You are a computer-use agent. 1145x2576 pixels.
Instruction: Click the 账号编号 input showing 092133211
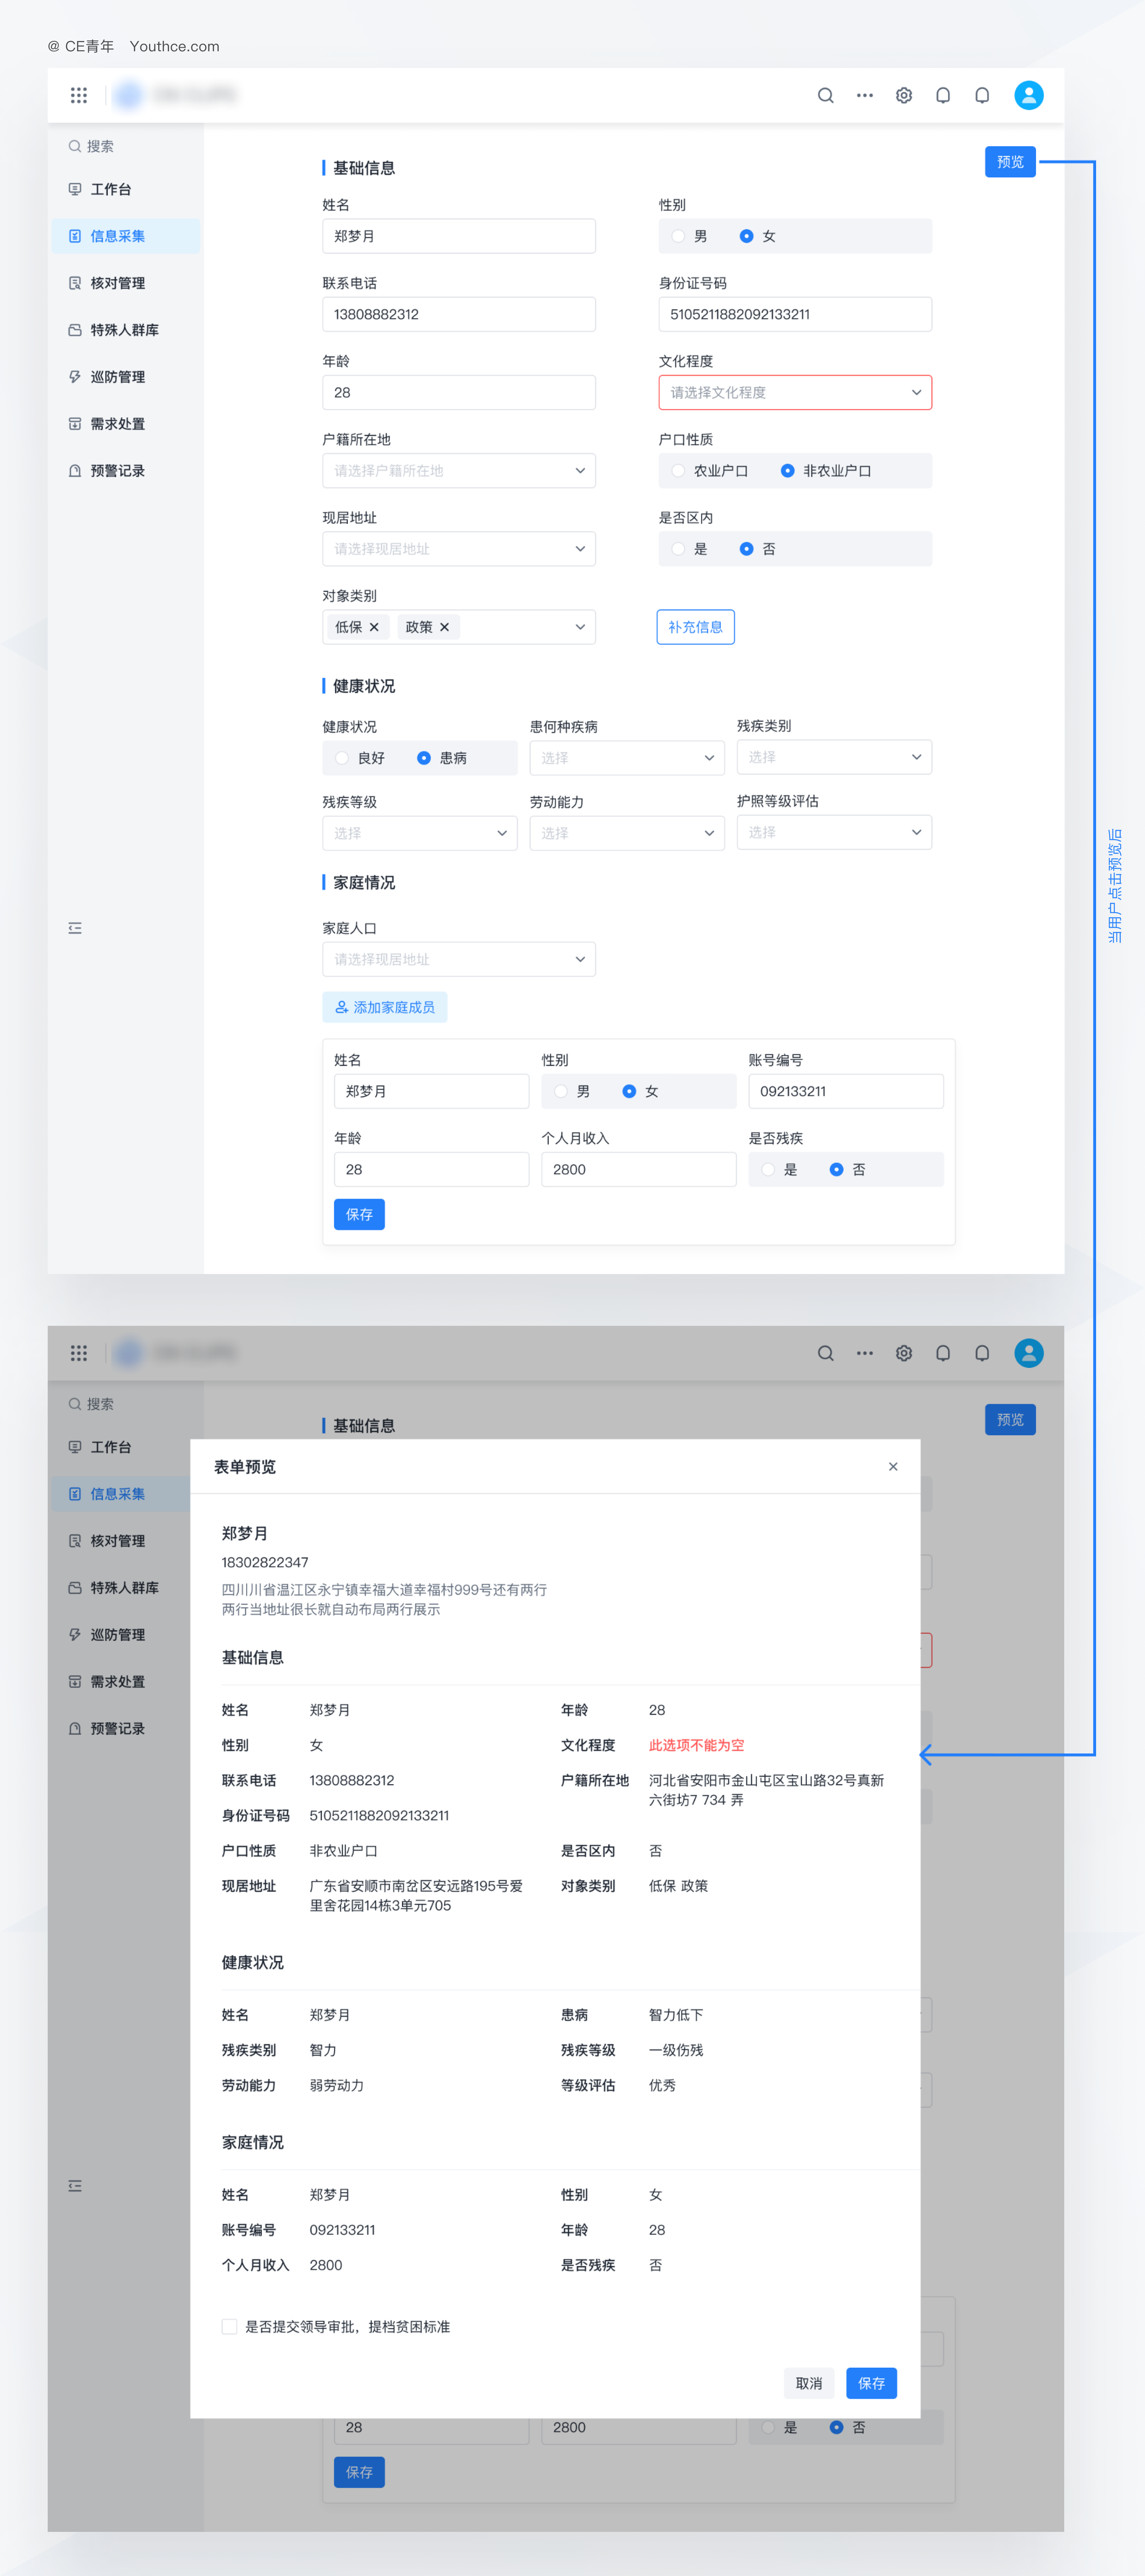(846, 1091)
